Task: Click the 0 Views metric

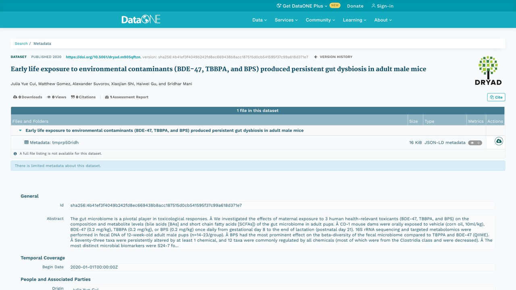Action: coord(56,97)
